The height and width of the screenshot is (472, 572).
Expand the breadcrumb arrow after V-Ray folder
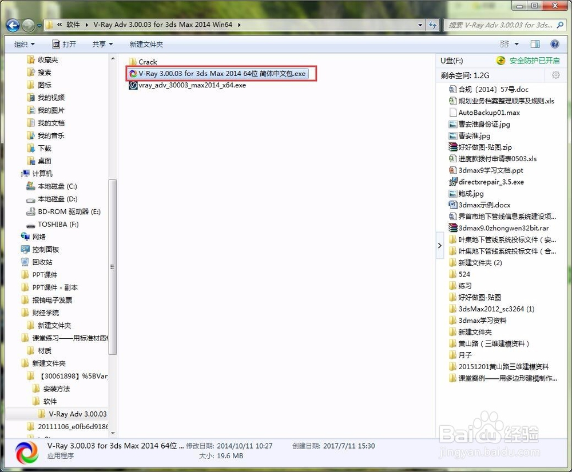click(x=239, y=25)
